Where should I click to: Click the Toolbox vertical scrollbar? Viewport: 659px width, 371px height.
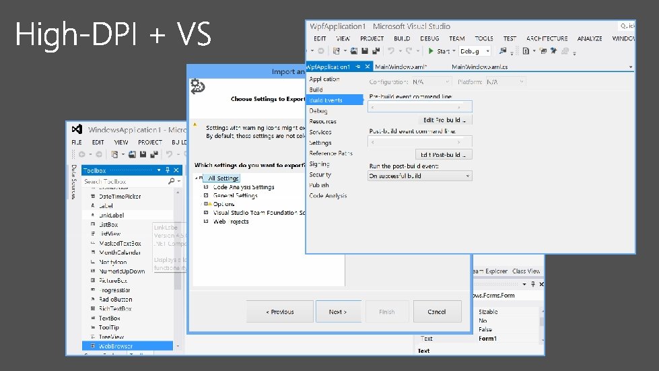coord(178,269)
